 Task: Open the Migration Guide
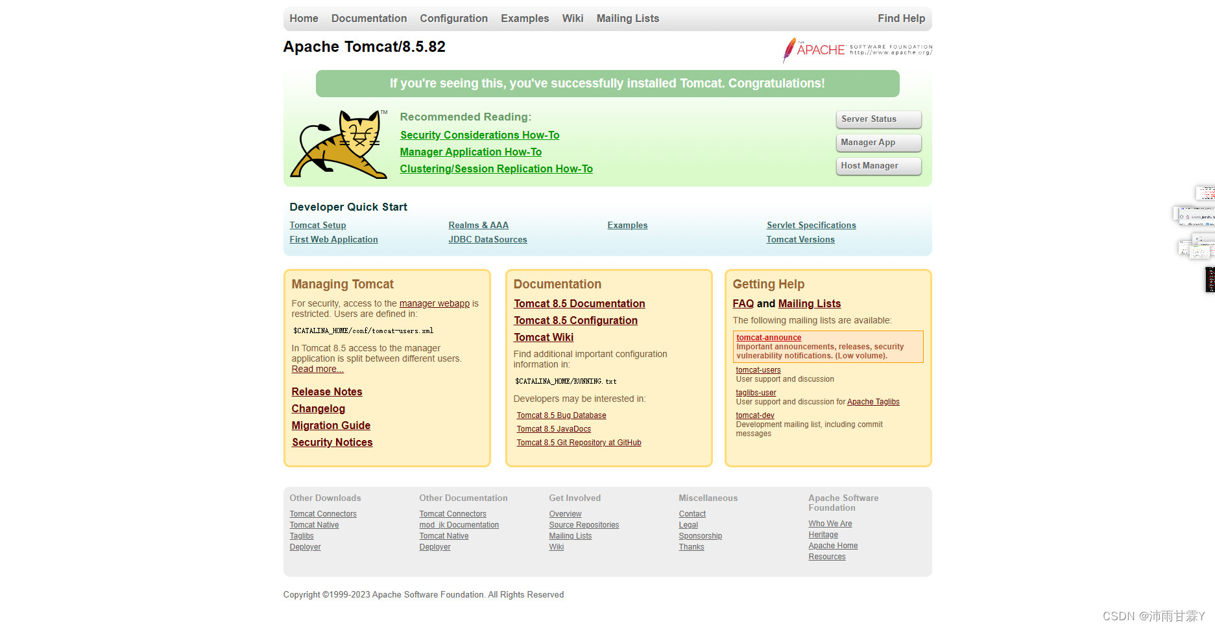[x=331, y=425]
